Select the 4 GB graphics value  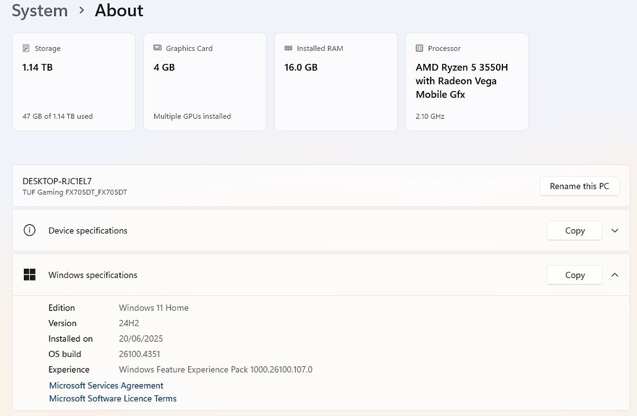tap(164, 67)
